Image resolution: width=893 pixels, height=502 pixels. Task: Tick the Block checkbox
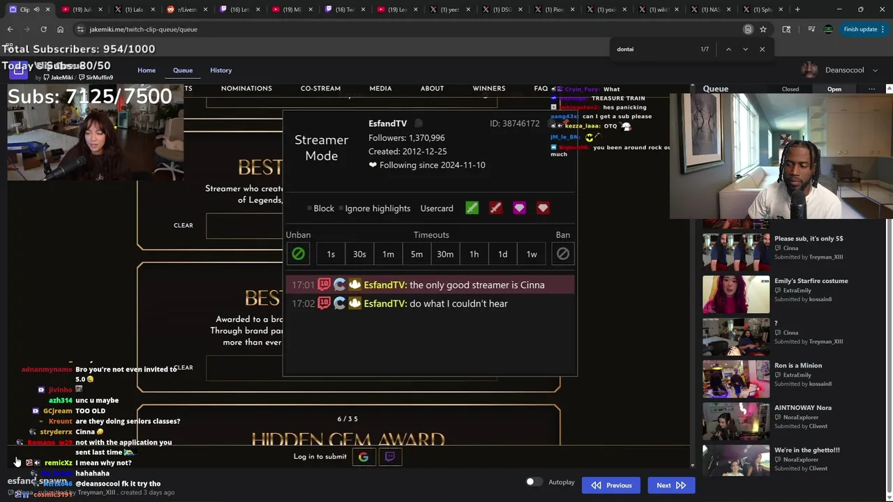click(x=310, y=208)
